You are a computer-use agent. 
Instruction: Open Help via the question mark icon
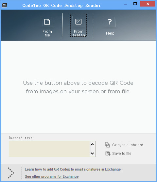pyautogui.click(x=110, y=22)
